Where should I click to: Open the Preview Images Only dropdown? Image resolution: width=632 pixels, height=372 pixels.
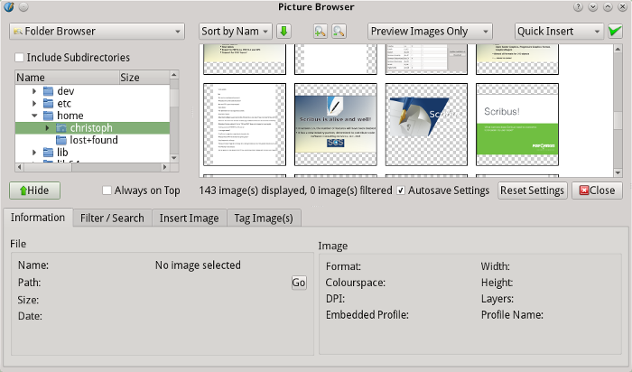(430, 31)
